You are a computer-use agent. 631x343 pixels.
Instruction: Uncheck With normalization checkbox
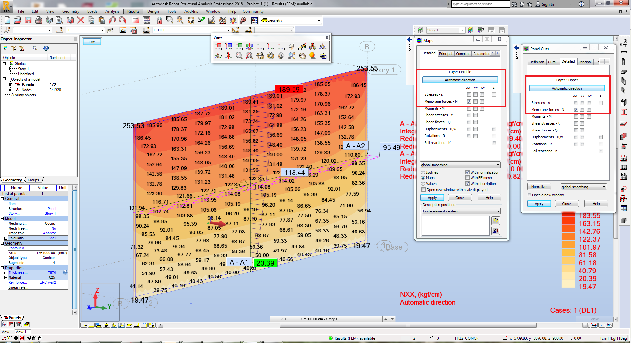[x=467, y=172]
